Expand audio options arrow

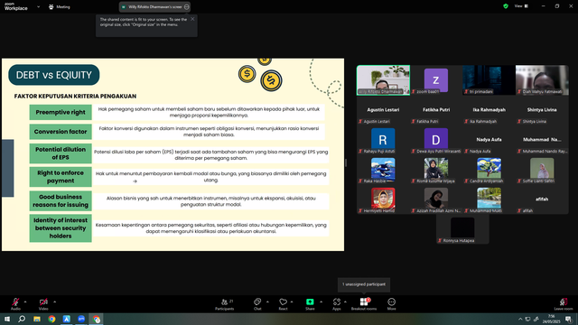click(x=25, y=302)
